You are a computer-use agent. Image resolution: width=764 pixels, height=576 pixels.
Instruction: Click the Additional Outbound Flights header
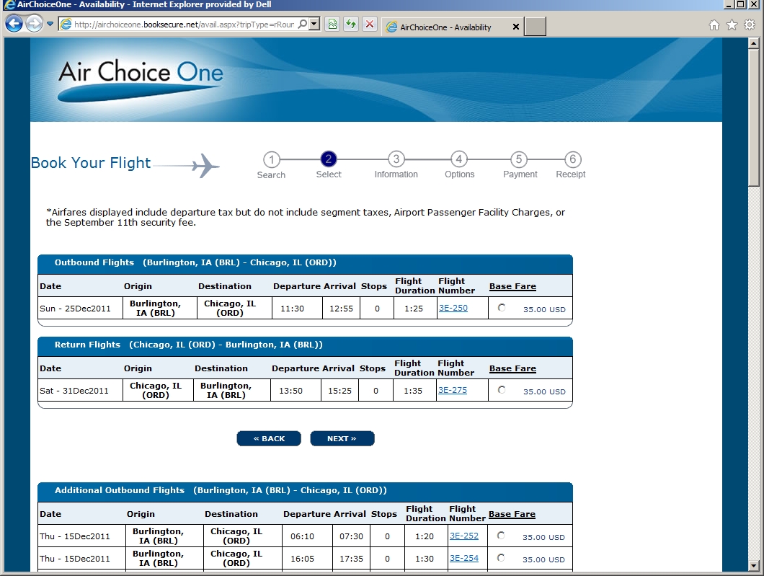coord(305,491)
